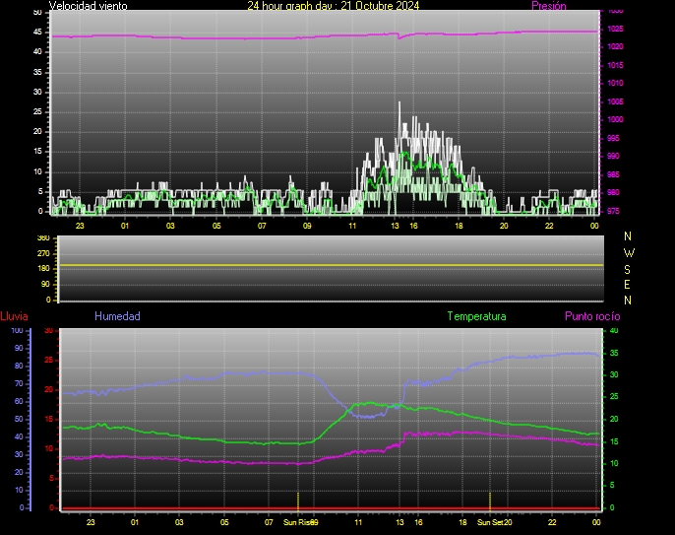This screenshot has width=675, height=535.
Task: Click the '24 hour graph day : 21 Octubre 2024' title
Action: coord(334,6)
